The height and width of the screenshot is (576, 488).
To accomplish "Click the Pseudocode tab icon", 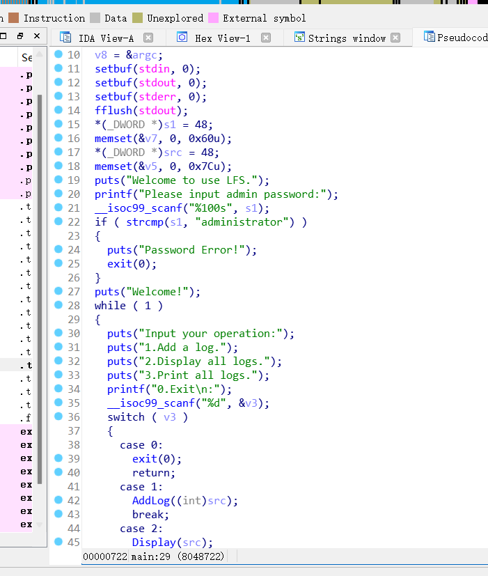I will [429, 37].
